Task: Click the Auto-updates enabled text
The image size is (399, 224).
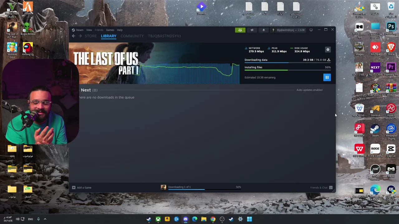Action: point(310,90)
